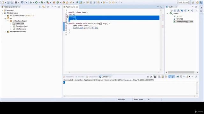Viewport: 204px width, 114px height.
Task: Open the Javadoc tab
Action: click(x=80, y=77)
